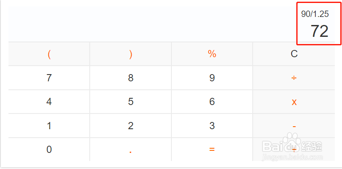
Task: Click the minus operator key
Action: coord(294,126)
